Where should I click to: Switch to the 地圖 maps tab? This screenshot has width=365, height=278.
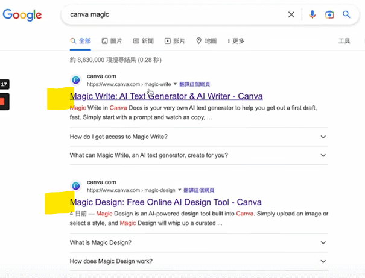pos(206,41)
